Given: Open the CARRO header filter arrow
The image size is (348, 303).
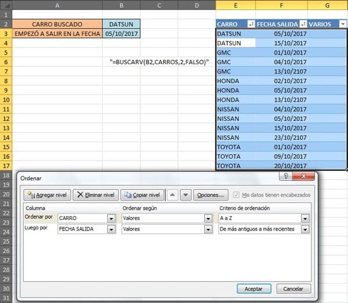Looking at the screenshot, I should [x=250, y=24].
